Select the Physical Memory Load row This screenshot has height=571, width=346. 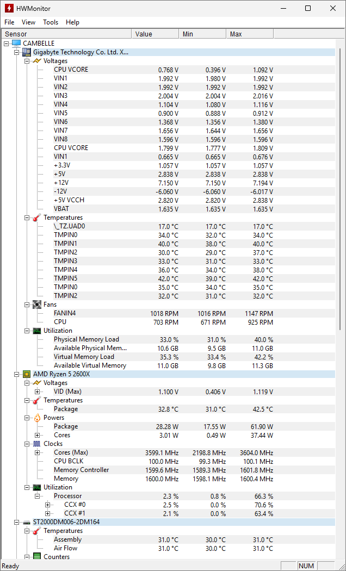[x=194, y=339]
